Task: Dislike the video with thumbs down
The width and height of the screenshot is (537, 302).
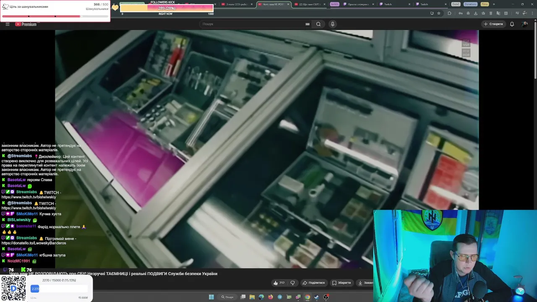Action: 293,283
